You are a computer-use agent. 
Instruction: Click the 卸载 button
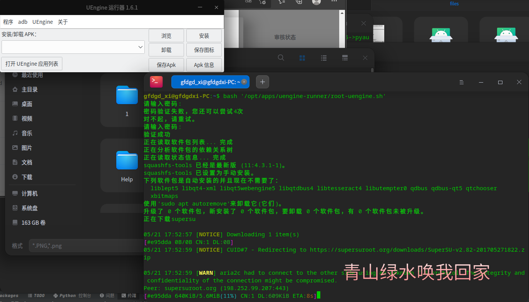166,50
